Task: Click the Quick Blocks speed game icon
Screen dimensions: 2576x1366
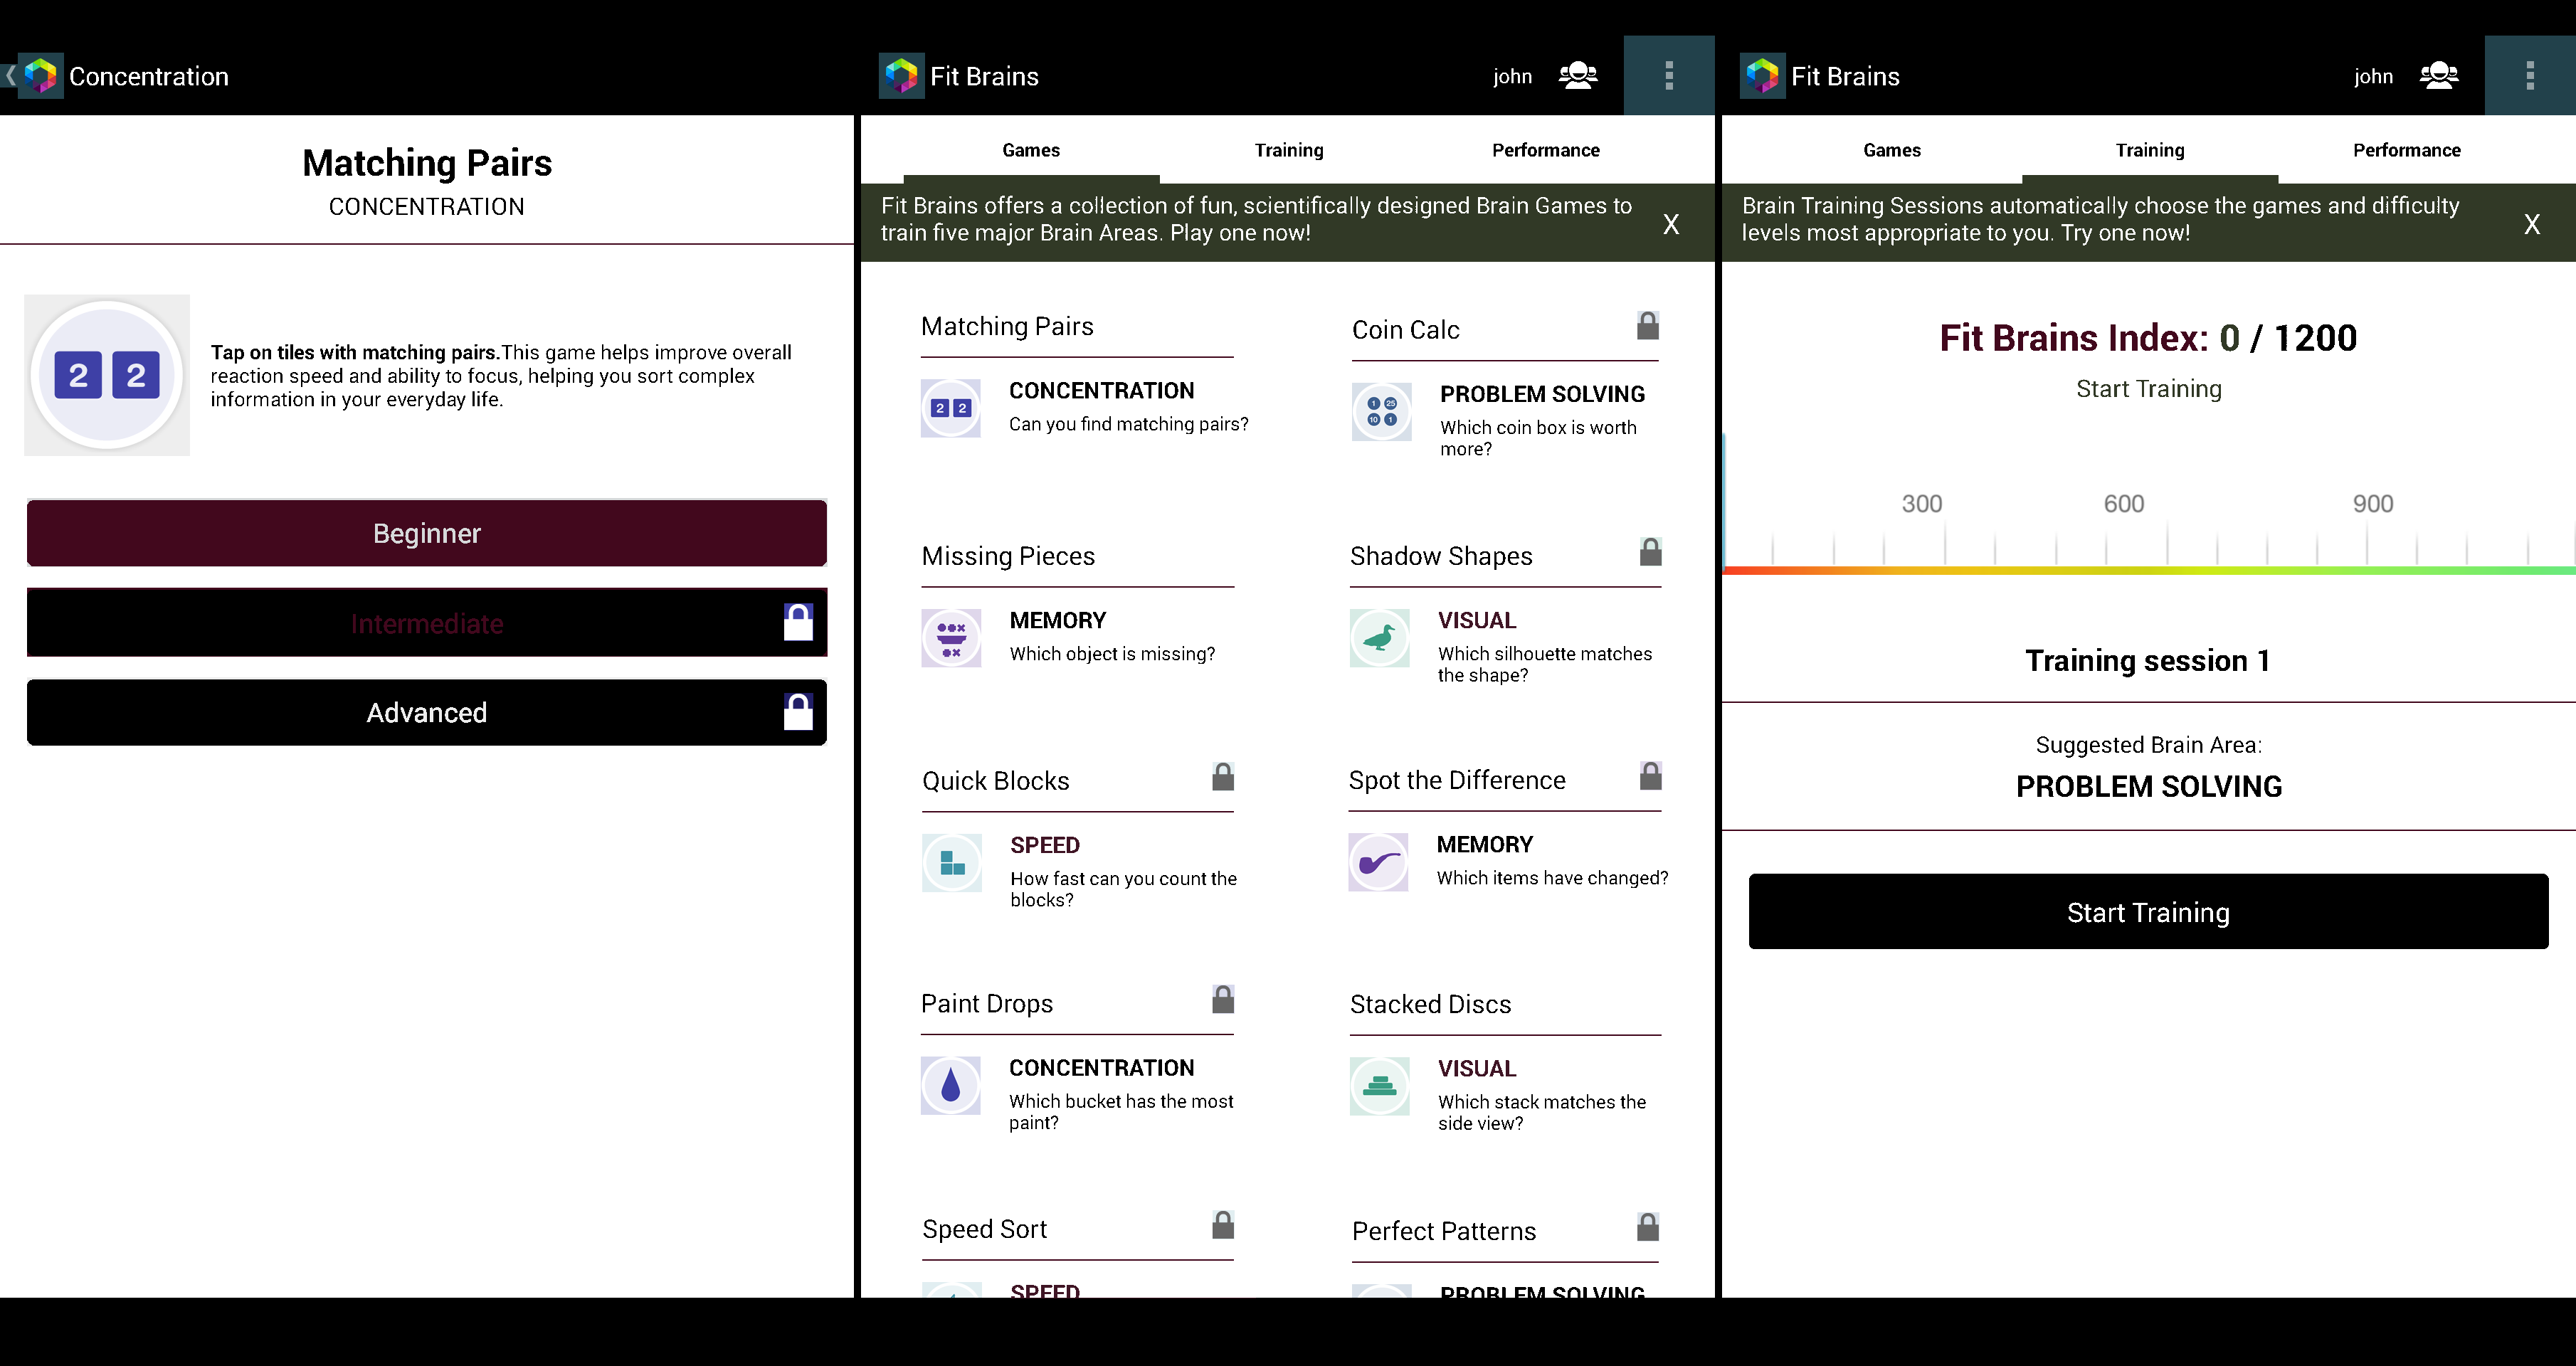Action: click(951, 860)
